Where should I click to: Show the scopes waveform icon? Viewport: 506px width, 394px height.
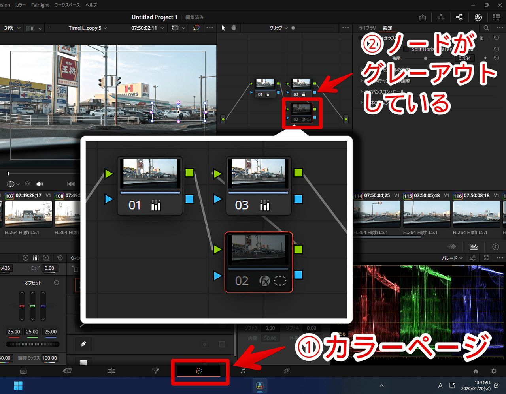pyautogui.click(x=474, y=247)
